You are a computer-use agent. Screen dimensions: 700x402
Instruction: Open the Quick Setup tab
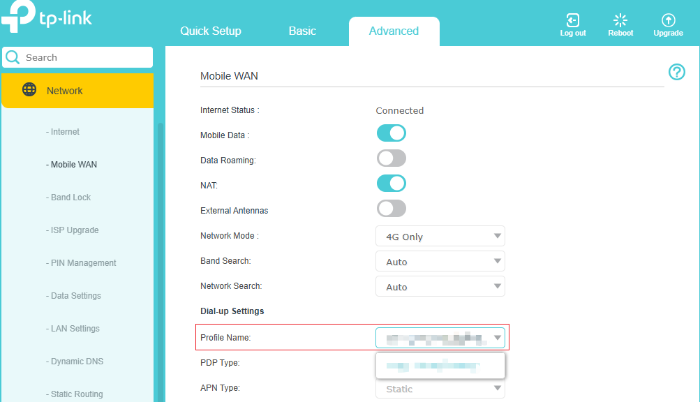click(210, 31)
